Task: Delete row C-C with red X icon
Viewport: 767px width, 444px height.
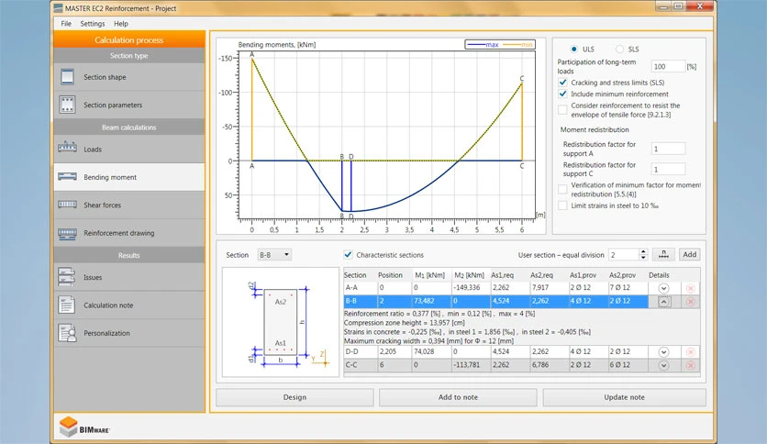Action: (x=690, y=365)
